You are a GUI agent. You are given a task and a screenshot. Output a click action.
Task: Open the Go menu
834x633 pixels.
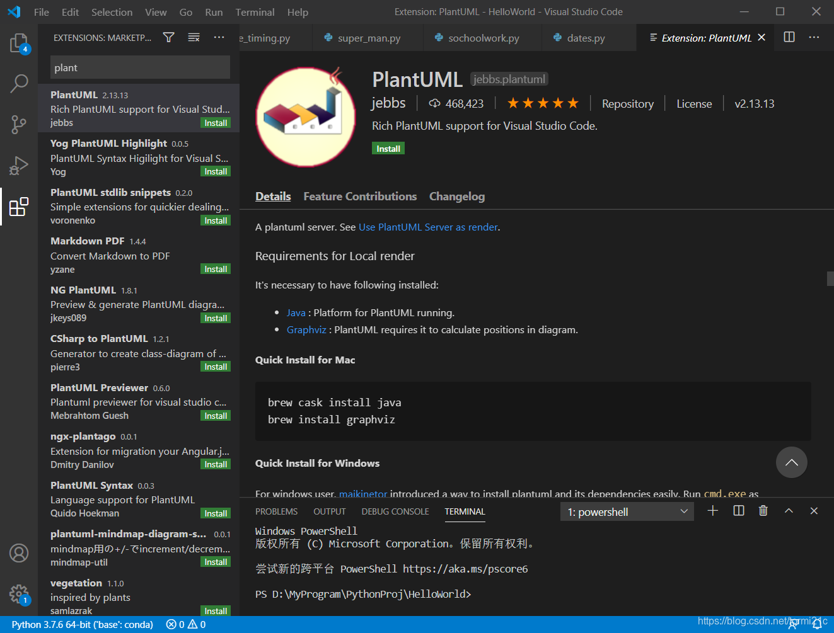pos(186,12)
